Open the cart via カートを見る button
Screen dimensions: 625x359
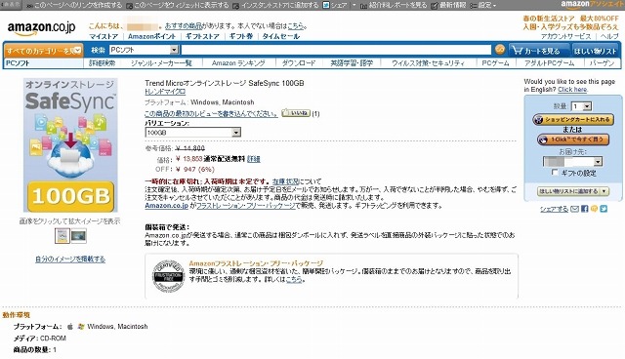pos(538,51)
